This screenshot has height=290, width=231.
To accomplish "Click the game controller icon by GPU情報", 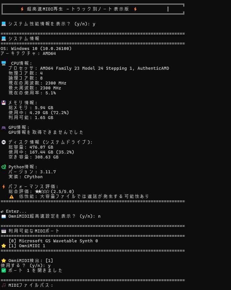I will pos(4,128).
